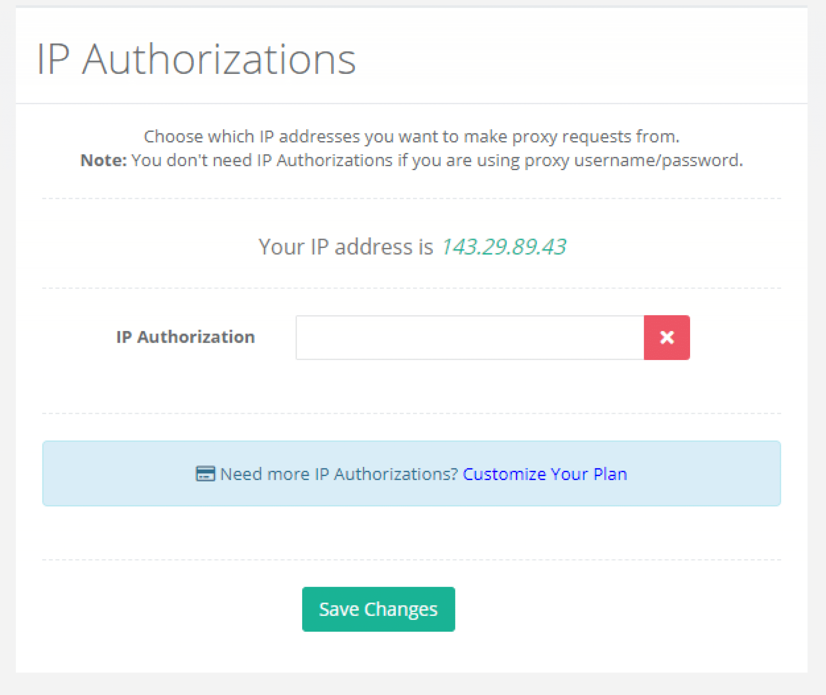
Task: Select the green 143.29.89.43 IP address
Action: pos(504,247)
